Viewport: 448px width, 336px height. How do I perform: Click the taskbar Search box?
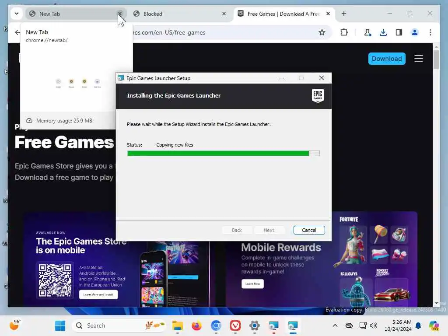[119, 325]
